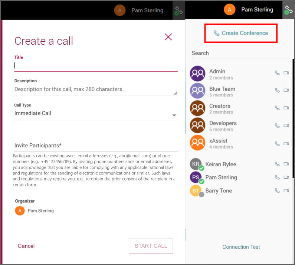Screen dimensions: 295x265
Task: Click the Description text area
Action: [x=96, y=90]
